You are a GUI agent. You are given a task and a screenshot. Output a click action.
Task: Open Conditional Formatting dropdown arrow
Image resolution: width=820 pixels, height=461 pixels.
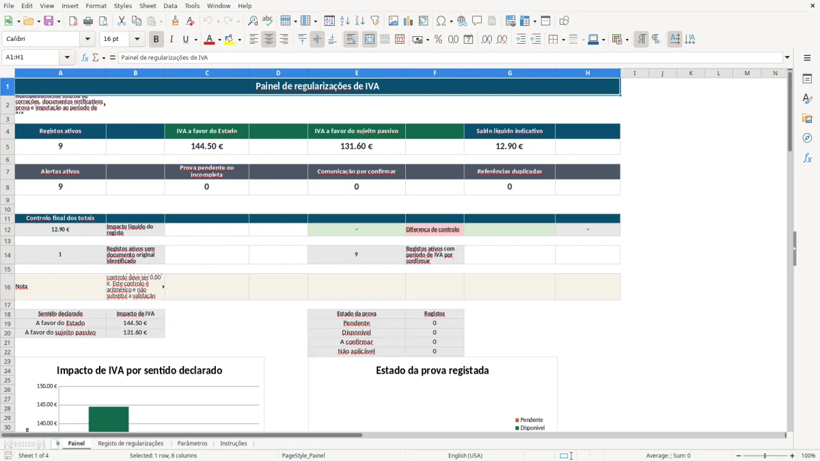pos(627,40)
